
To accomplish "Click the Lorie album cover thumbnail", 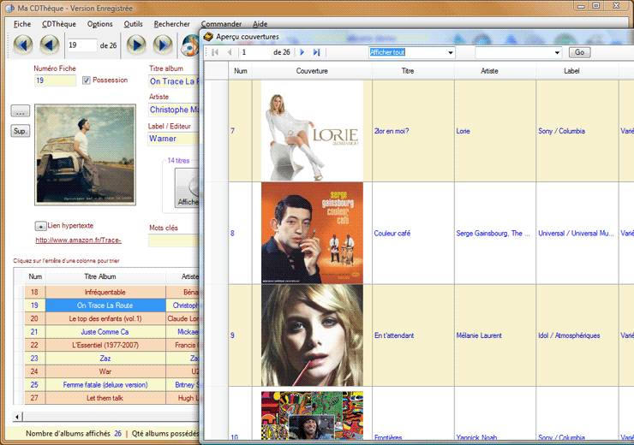I will tap(312, 131).
